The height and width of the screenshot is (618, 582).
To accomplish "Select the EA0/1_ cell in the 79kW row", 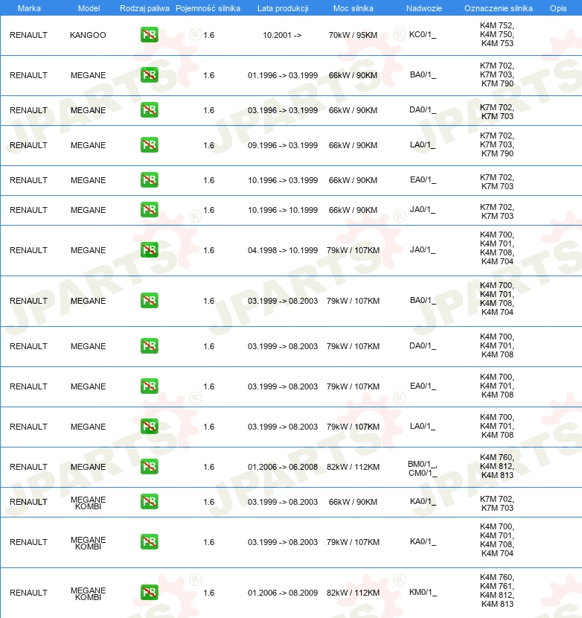I will (423, 386).
